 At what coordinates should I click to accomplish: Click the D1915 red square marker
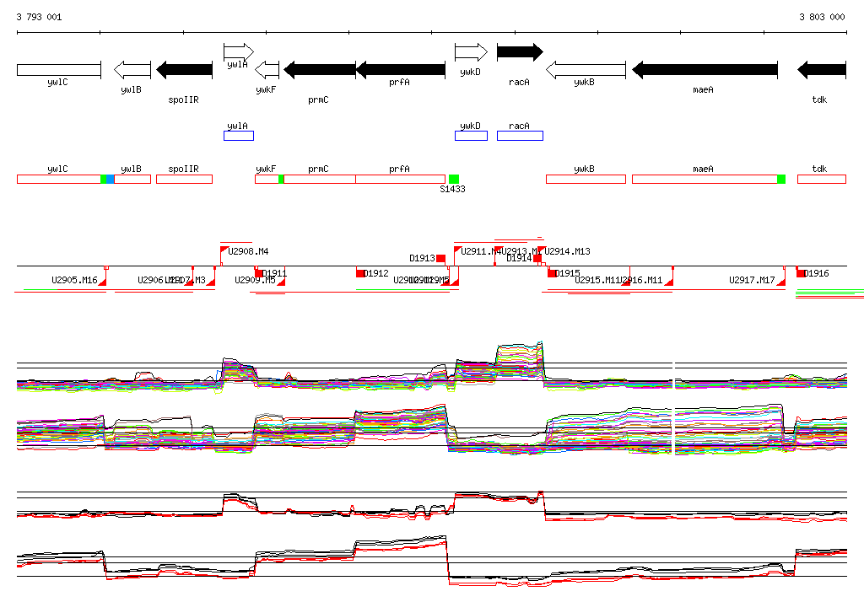pos(552,273)
